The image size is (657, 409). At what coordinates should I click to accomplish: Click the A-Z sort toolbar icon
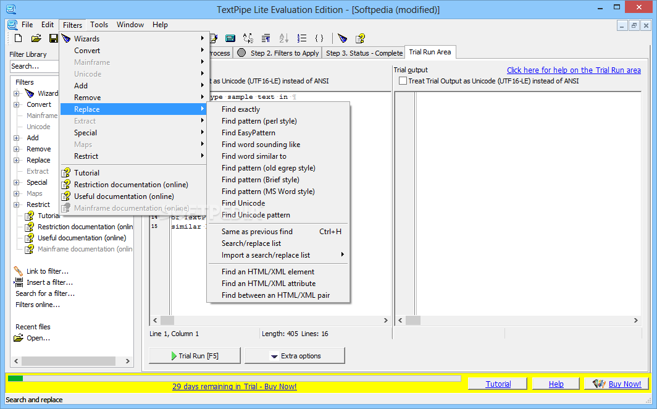283,38
